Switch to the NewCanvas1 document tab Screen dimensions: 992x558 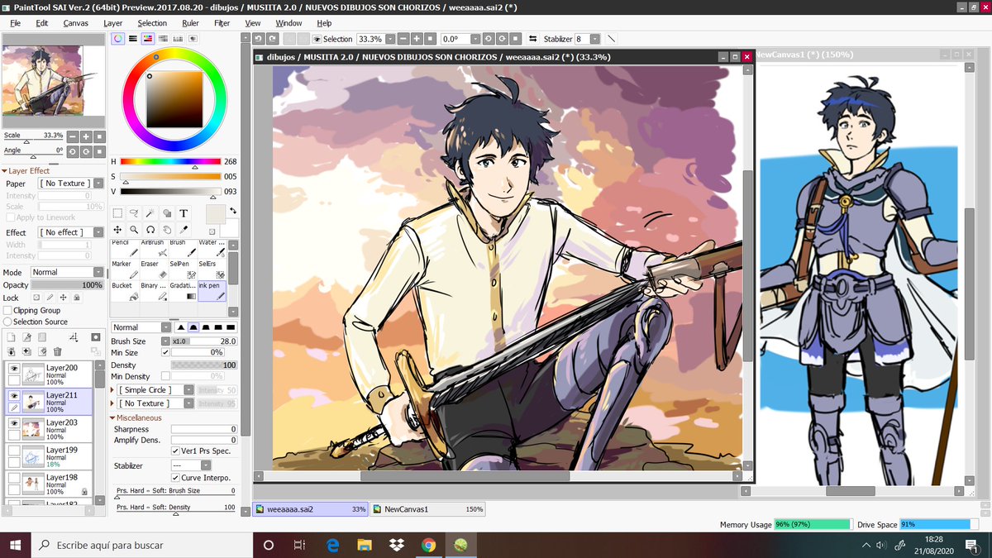tap(428, 509)
